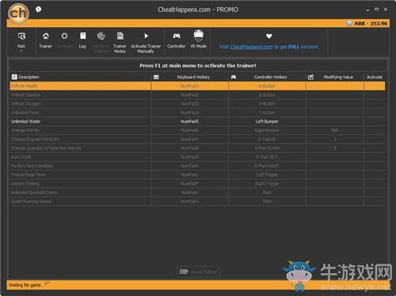Open Trainer Notes
This screenshot has width=396, height=296.
point(120,42)
